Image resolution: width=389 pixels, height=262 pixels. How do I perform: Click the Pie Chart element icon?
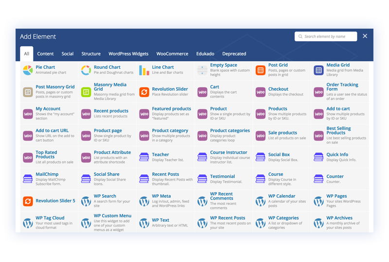[x=28, y=70]
